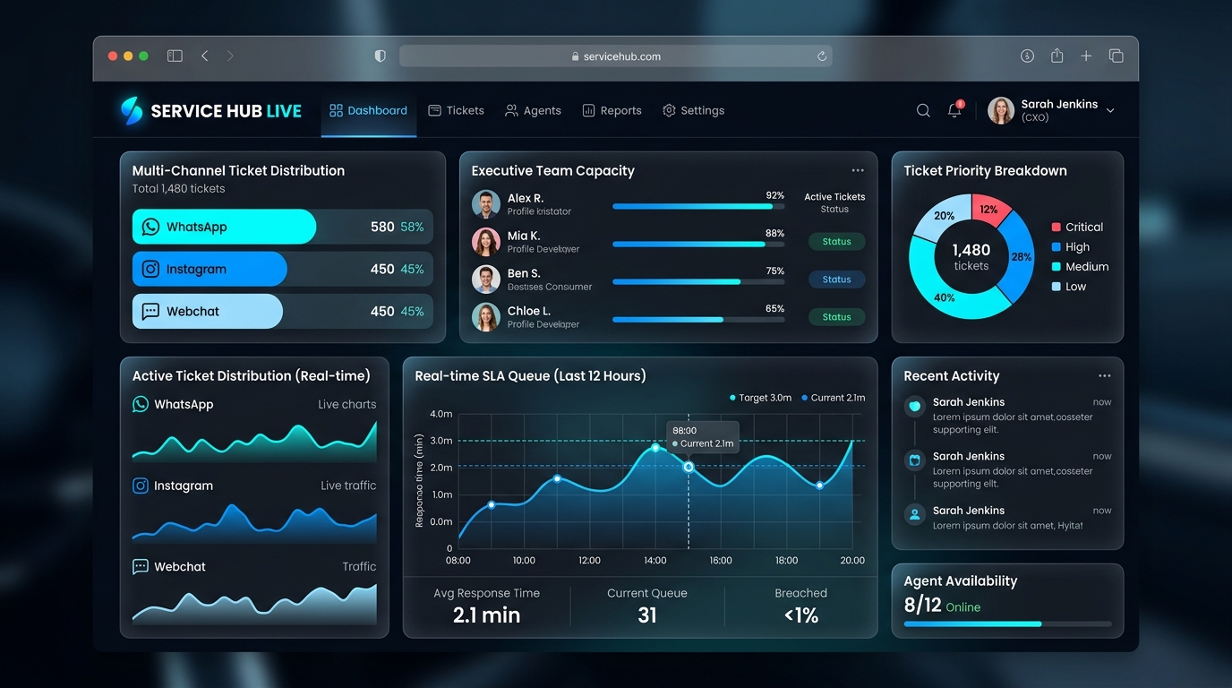Click WhatsApp icon in Active Ticket Distribution
The width and height of the screenshot is (1232, 688).
point(141,404)
